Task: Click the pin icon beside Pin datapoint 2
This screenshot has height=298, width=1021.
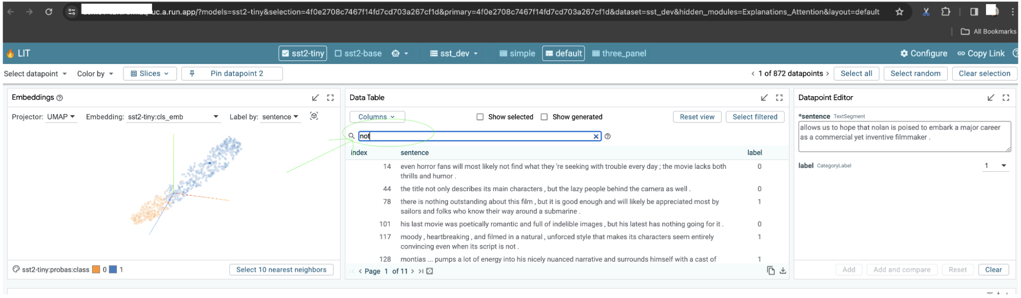Action: [192, 74]
